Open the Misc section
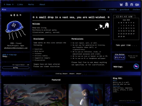Viewport: 142px width, 106px height. tap(4, 9)
